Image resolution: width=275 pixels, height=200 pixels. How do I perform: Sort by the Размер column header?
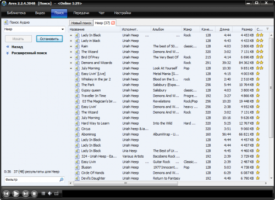tap(244, 29)
